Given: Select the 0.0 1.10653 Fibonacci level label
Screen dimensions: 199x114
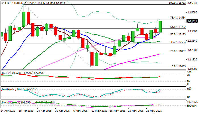Looking at the screenshot, I should click(x=179, y=66).
